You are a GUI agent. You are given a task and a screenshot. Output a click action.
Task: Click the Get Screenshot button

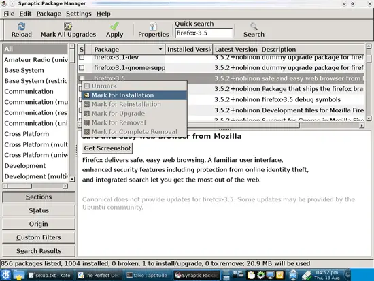pos(107,148)
